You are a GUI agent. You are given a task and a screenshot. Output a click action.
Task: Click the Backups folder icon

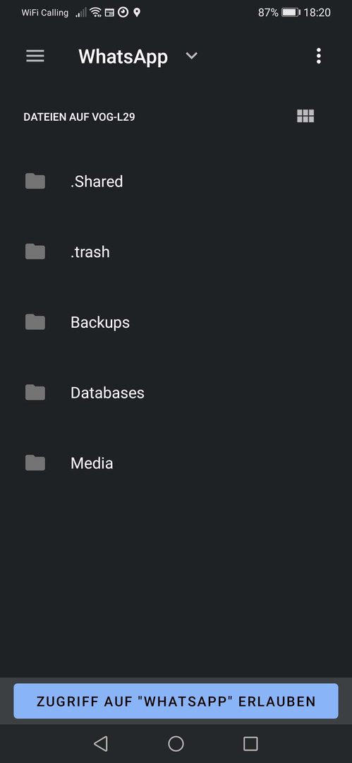coord(35,322)
